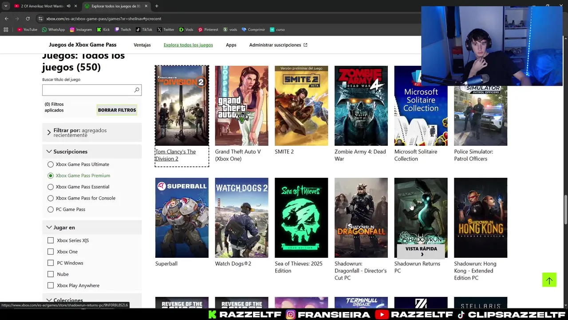
Task: Check the Xbox Series X|S checkbox
Action: click(x=51, y=240)
